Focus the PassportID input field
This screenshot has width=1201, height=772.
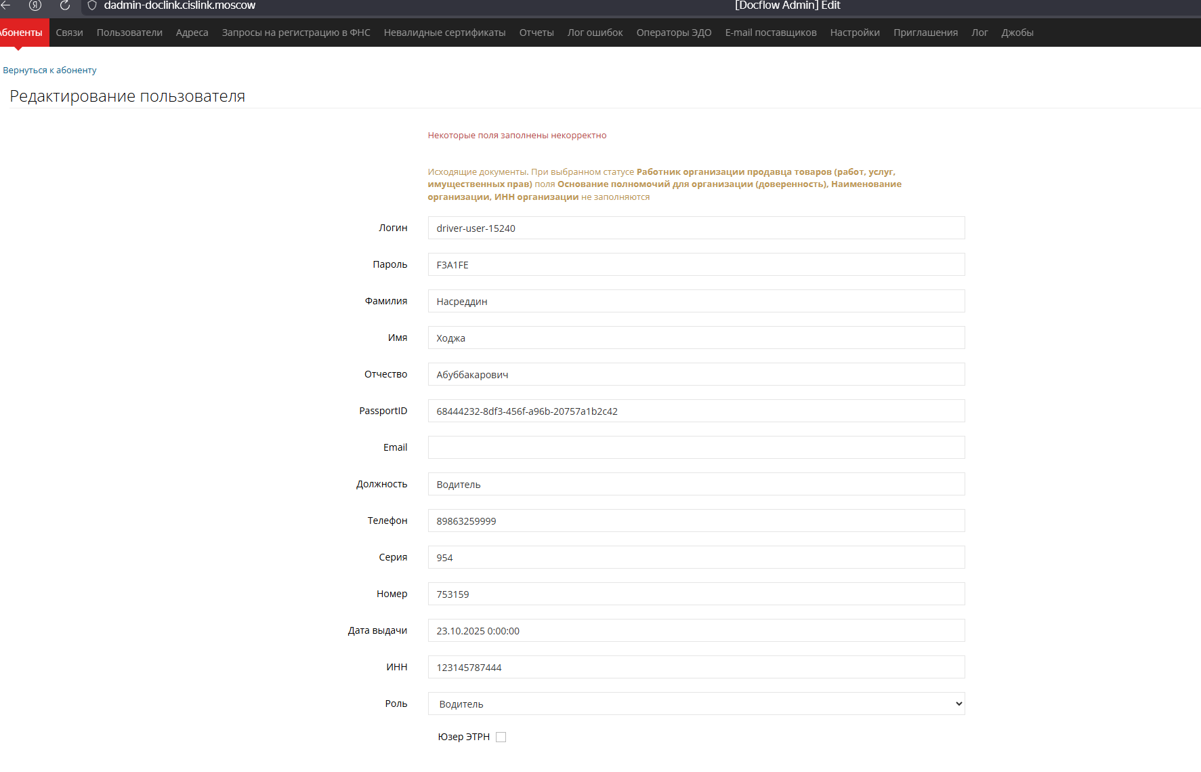pos(696,411)
